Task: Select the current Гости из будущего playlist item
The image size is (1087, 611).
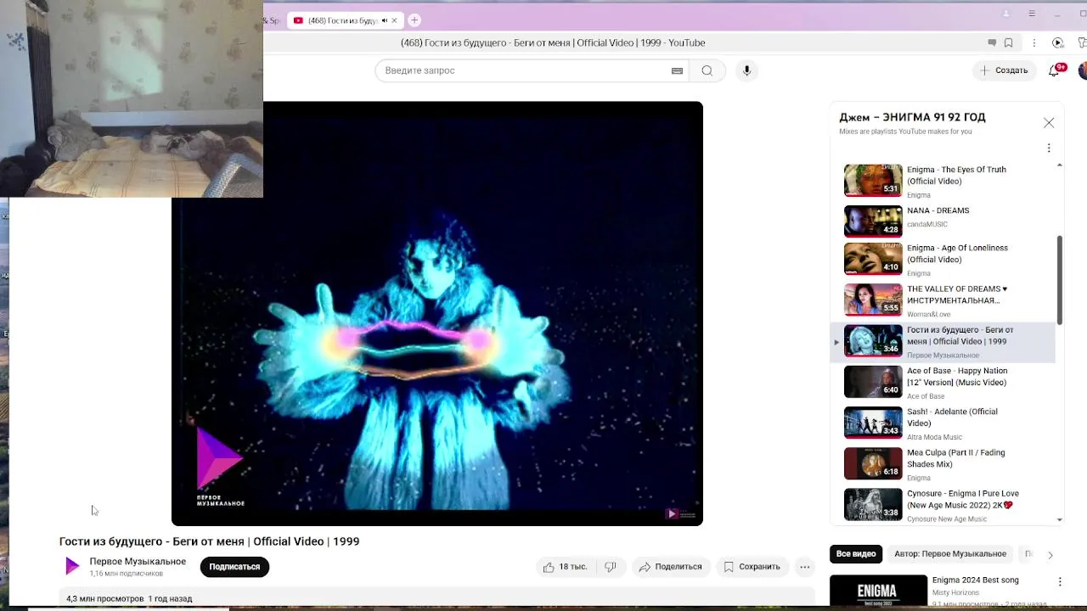Action: (943, 342)
